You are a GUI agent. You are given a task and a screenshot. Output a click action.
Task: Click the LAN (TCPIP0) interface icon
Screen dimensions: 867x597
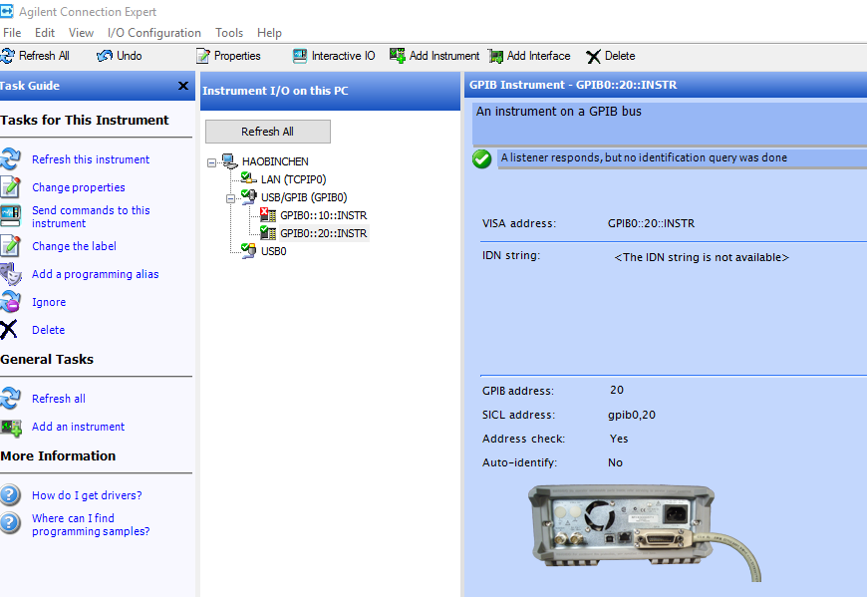pyautogui.click(x=249, y=178)
